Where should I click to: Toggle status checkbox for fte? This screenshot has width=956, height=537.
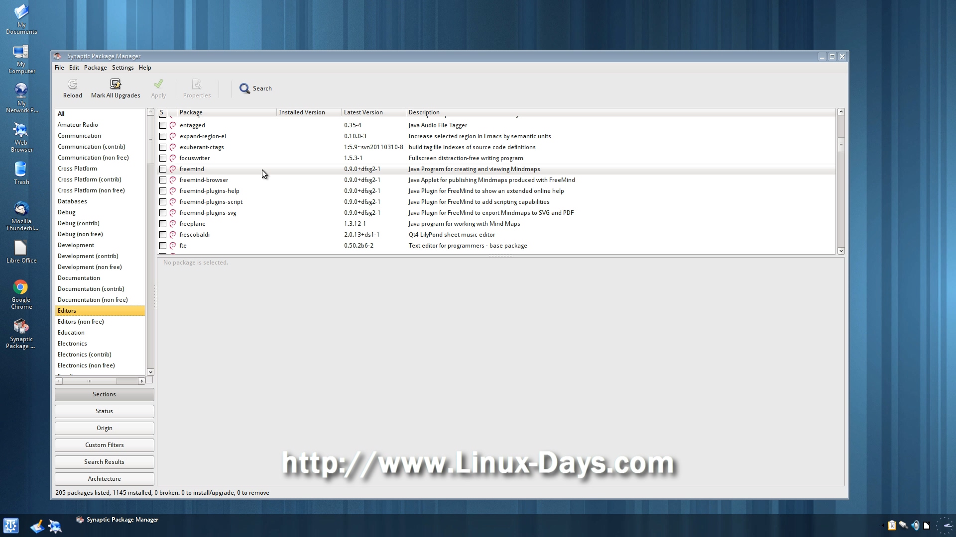pyautogui.click(x=163, y=246)
